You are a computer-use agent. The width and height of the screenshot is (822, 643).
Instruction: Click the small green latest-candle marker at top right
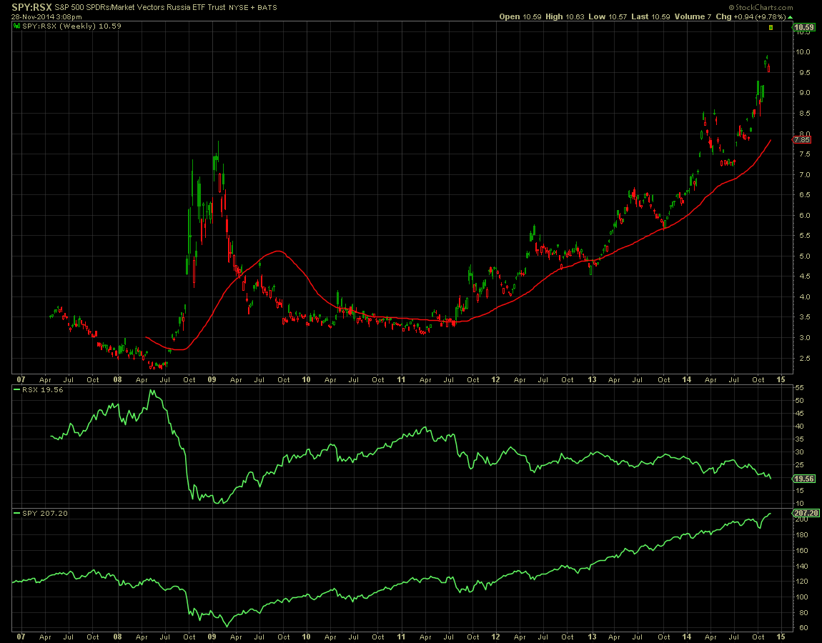point(771,27)
